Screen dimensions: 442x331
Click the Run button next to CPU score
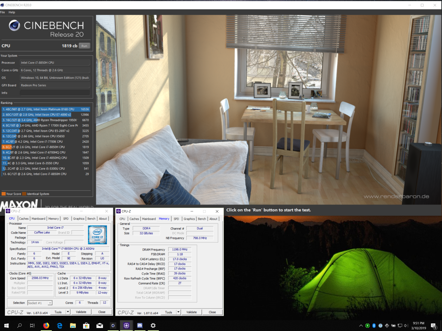coord(84,46)
